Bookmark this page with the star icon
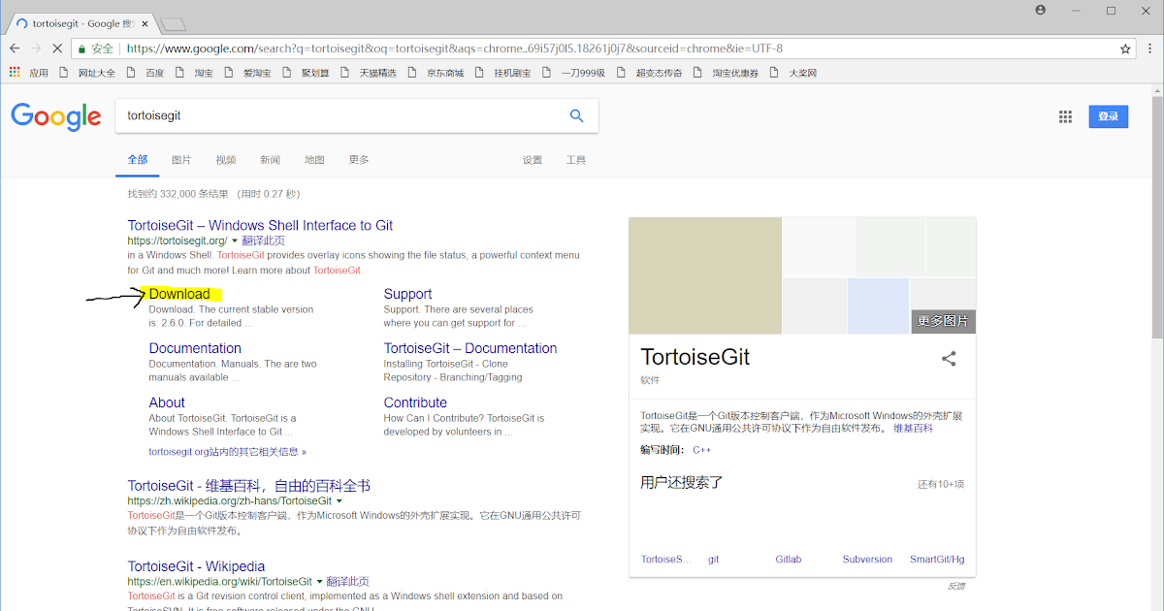The image size is (1164, 611). (x=1125, y=48)
